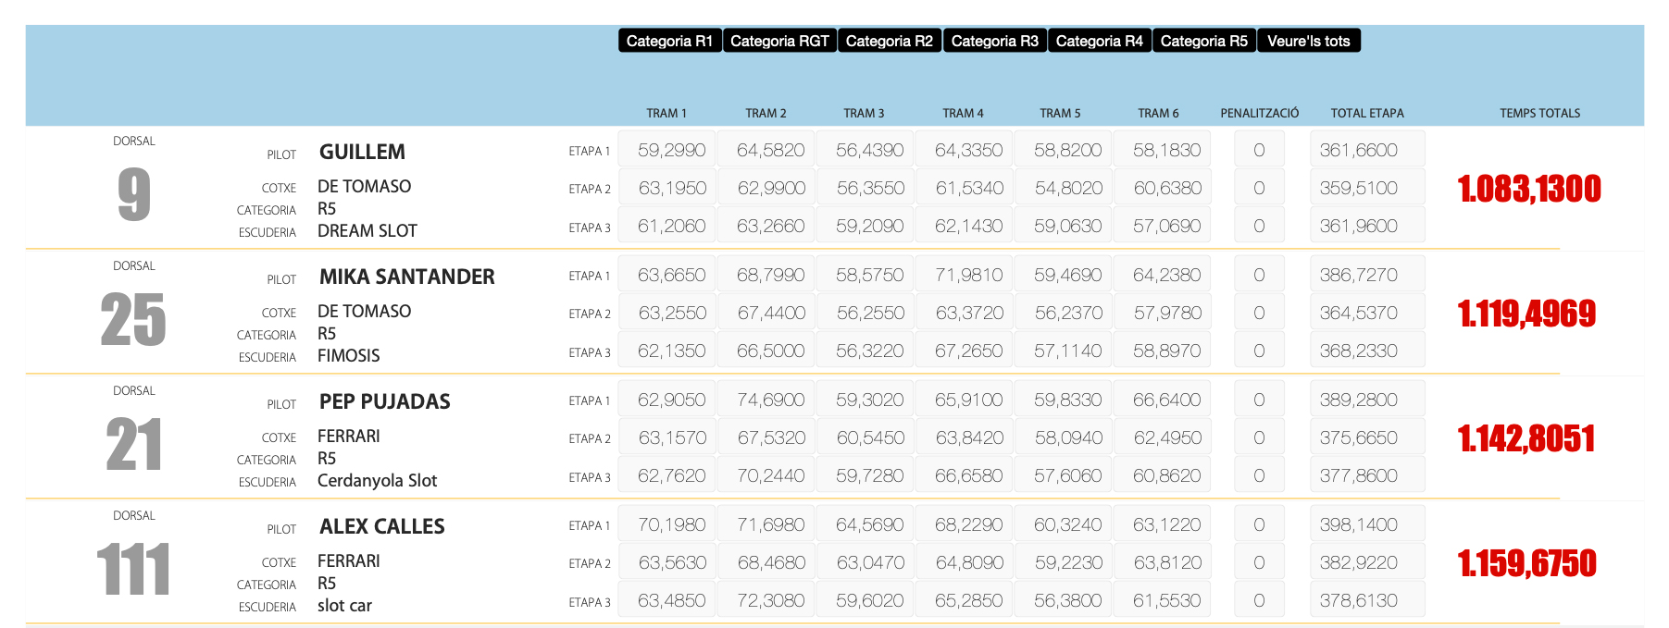Filter by Categoria R5
Image resolution: width=1669 pixels, height=628 pixels.
click(x=1203, y=41)
